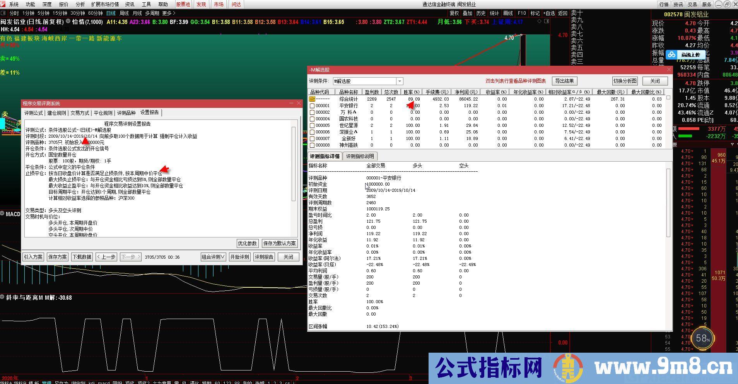Click the results table scroll button at top right

(x=668, y=98)
